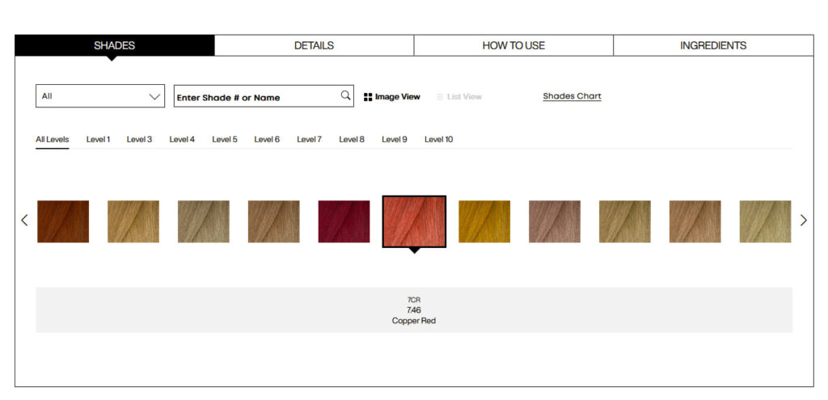Screen dimensions: 828x400
Task: Choose the selected Copper Red swatch
Action: (414, 221)
